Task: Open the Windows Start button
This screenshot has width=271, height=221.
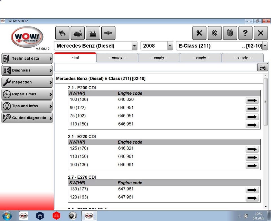Action: [7, 216]
